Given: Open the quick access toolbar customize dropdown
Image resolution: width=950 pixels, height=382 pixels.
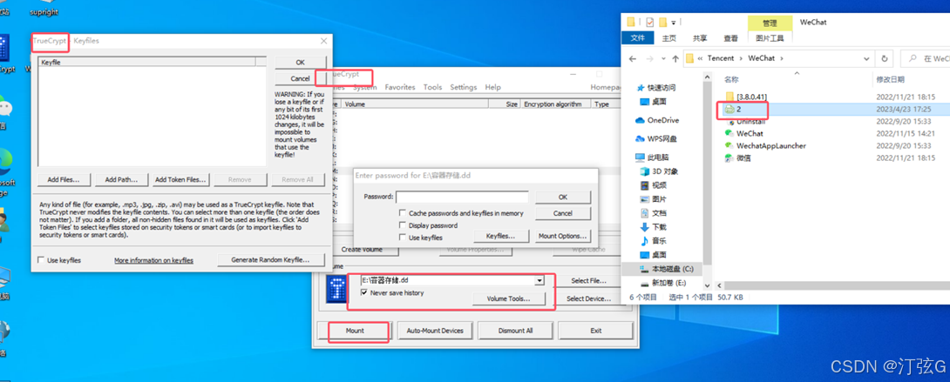Looking at the screenshot, I should [673, 23].
